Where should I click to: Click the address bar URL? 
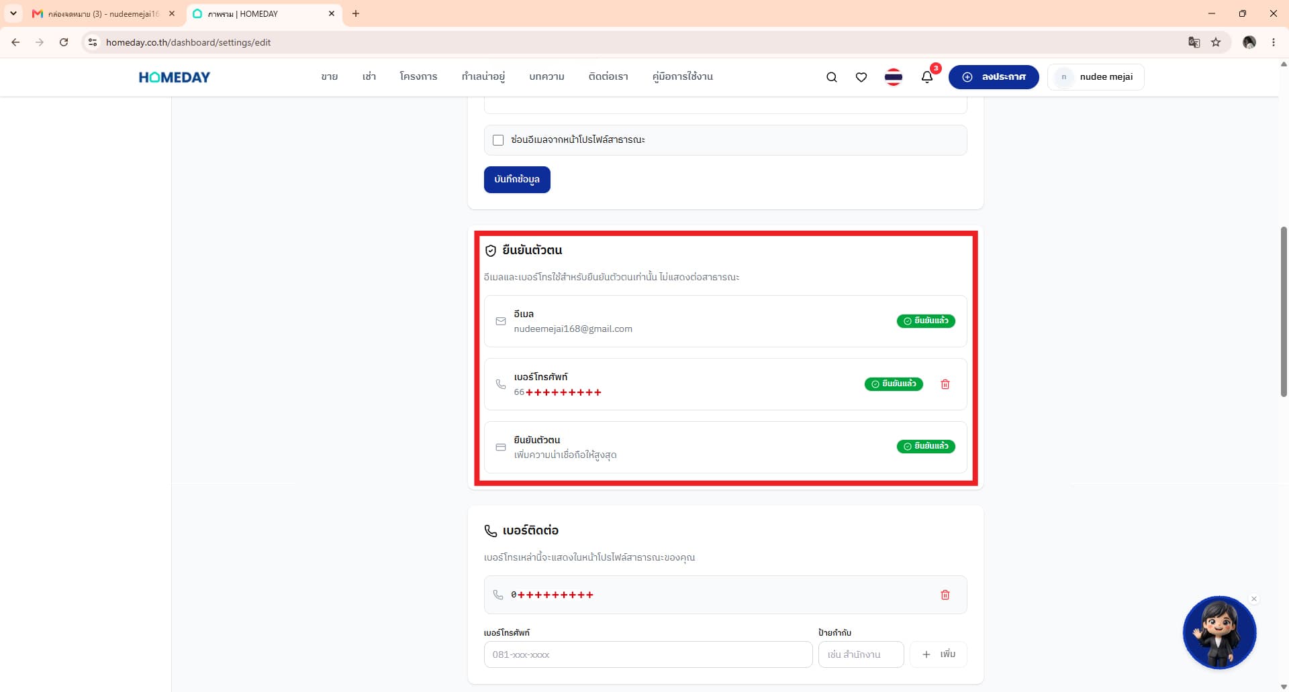[x=189, y=42]
